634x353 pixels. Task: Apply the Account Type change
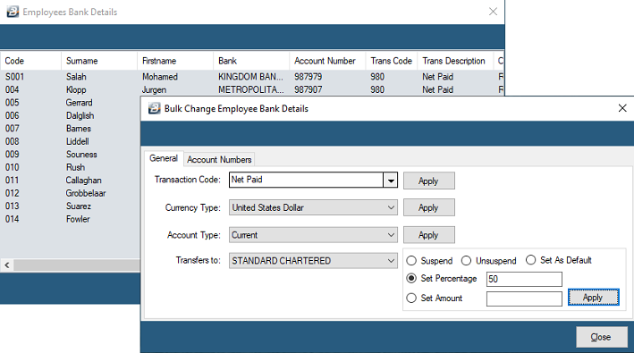click(428, 235)
